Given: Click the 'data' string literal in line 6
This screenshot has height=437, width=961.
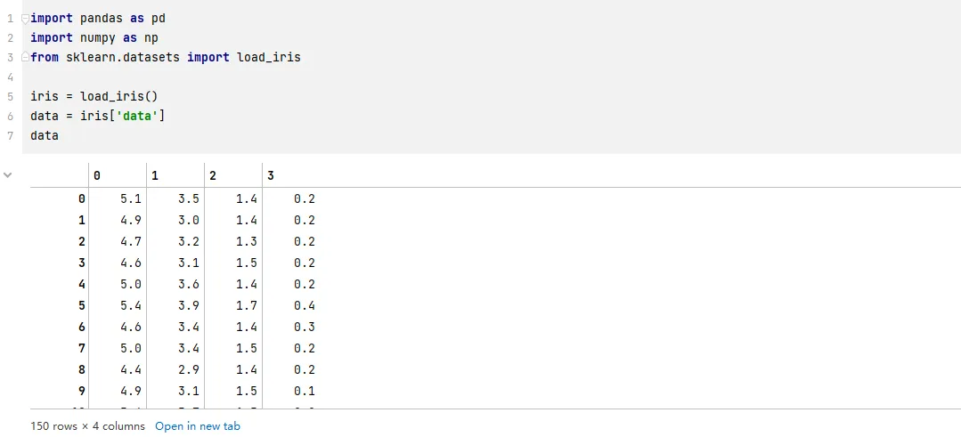Looking at the screenshot, I should 137,117.
